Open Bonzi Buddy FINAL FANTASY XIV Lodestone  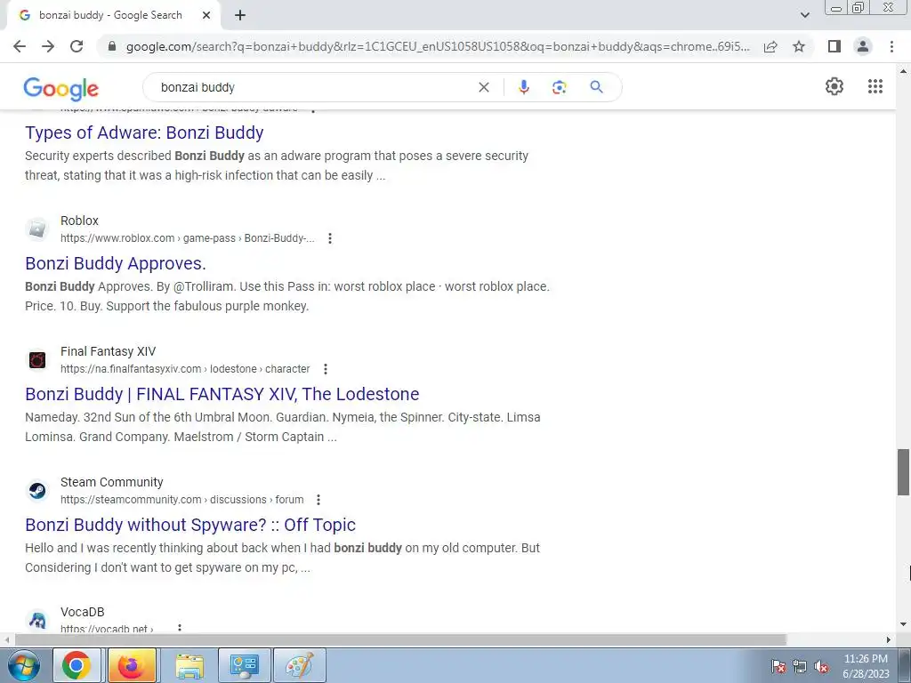222,394
